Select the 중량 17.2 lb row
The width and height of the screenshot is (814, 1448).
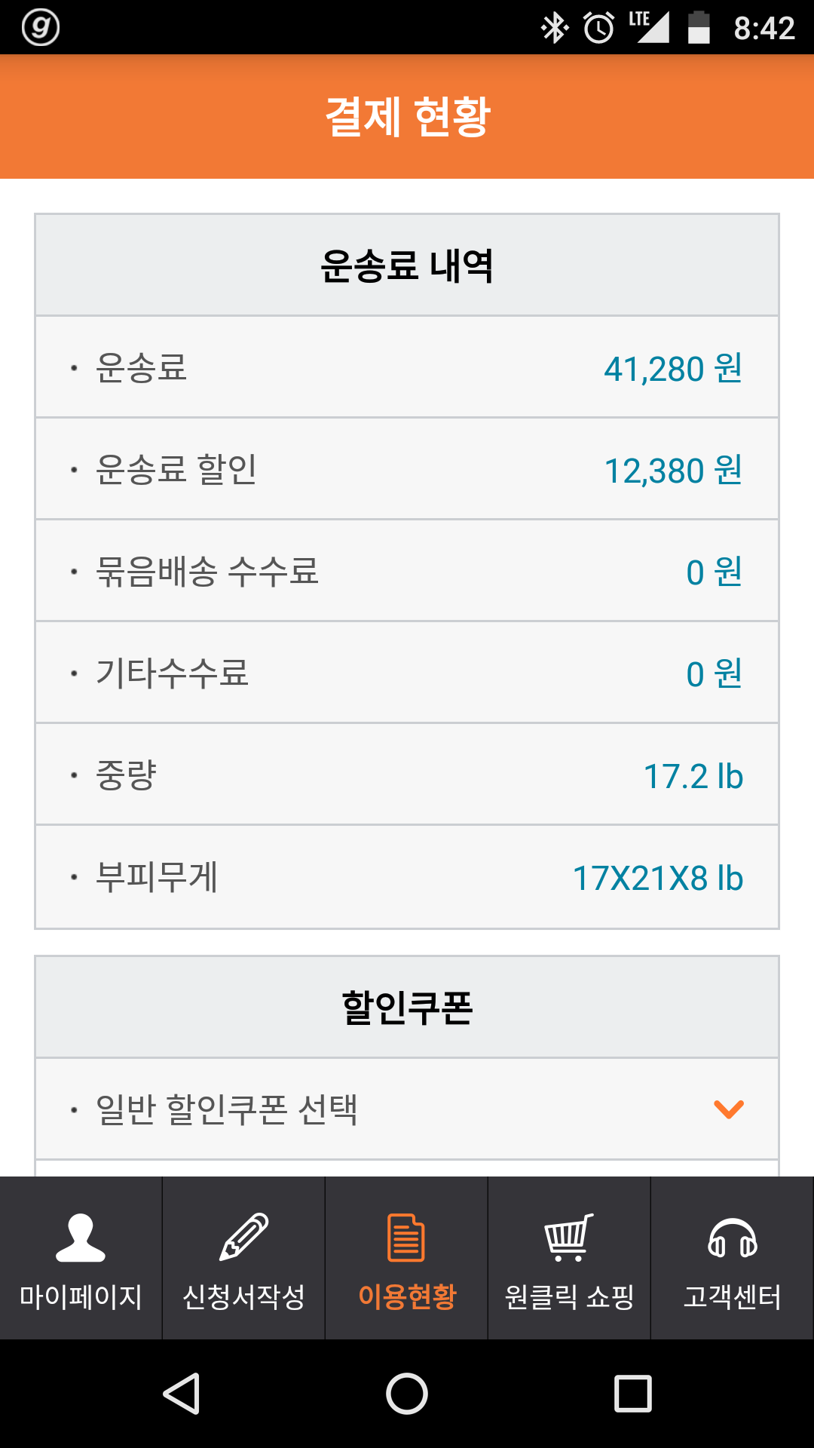(x=407, y=775)
